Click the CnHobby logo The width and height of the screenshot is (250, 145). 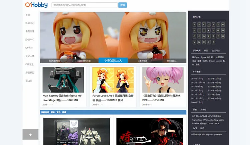pyautogui.click(x=36, y=5)
